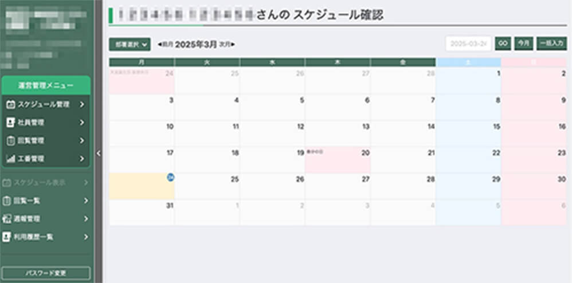572x283 pixels.
Task: Select the March 31 calendar cell
Action: (142, 213)
